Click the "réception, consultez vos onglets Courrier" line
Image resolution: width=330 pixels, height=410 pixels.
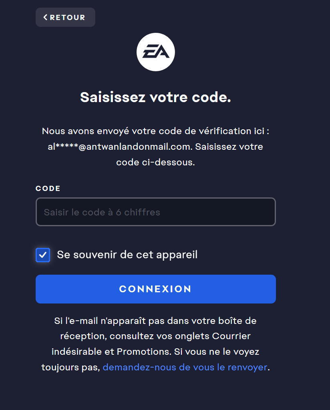[x=155, y=336]
